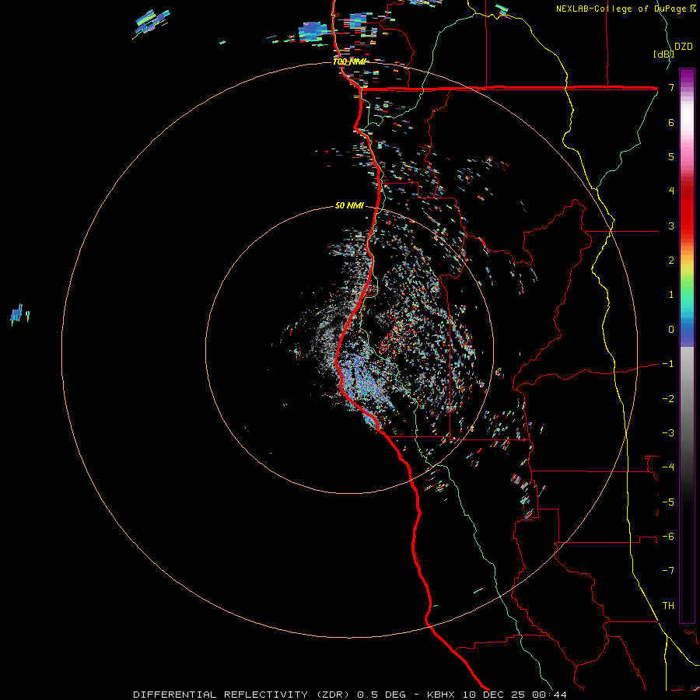Screen dimensions: 700x700
Task: Click the 4 tick label on the color scale
Action: 671,191
